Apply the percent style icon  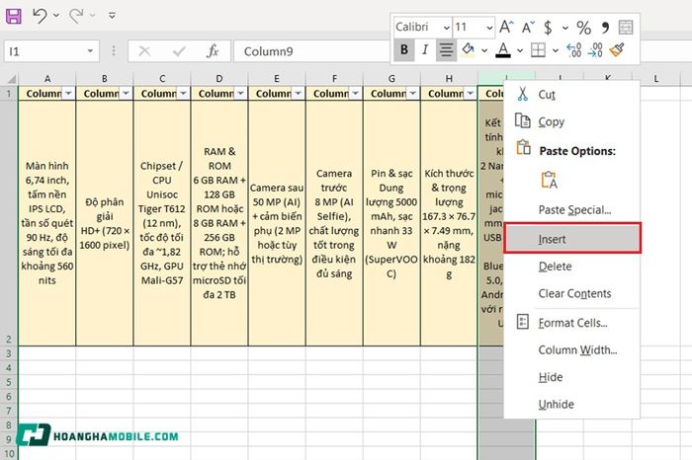pos(583,28)
